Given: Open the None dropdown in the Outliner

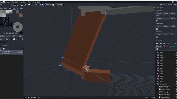Looking at the screenshot, I should 158,46.
